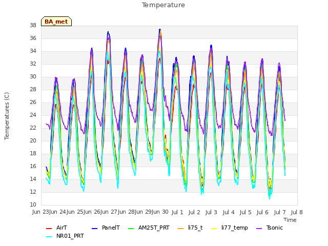Click the Jul 5 x-axis tick label
The image size is (328, 246).
coord(245,212)
